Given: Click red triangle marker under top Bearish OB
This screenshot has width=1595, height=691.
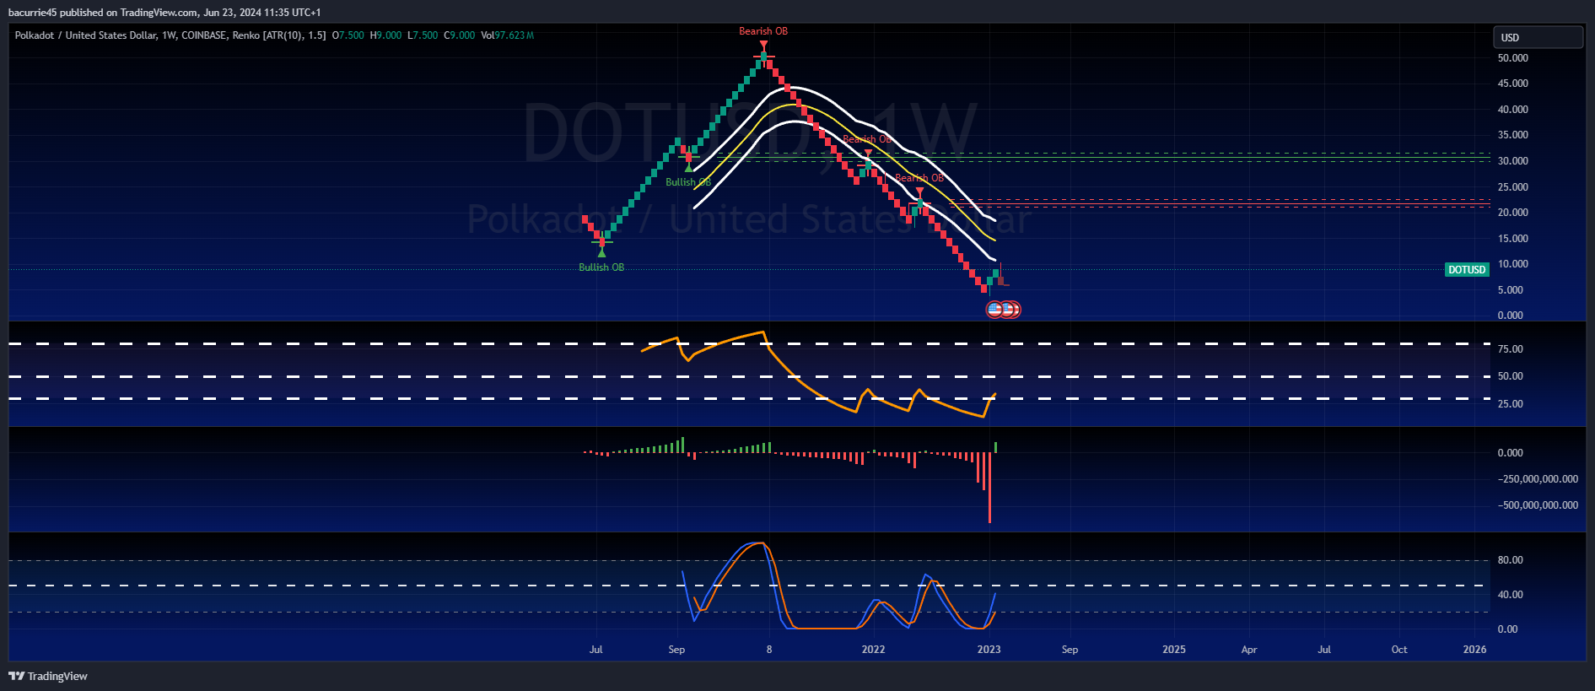Looking at the screenshot, I should point(763,45).
